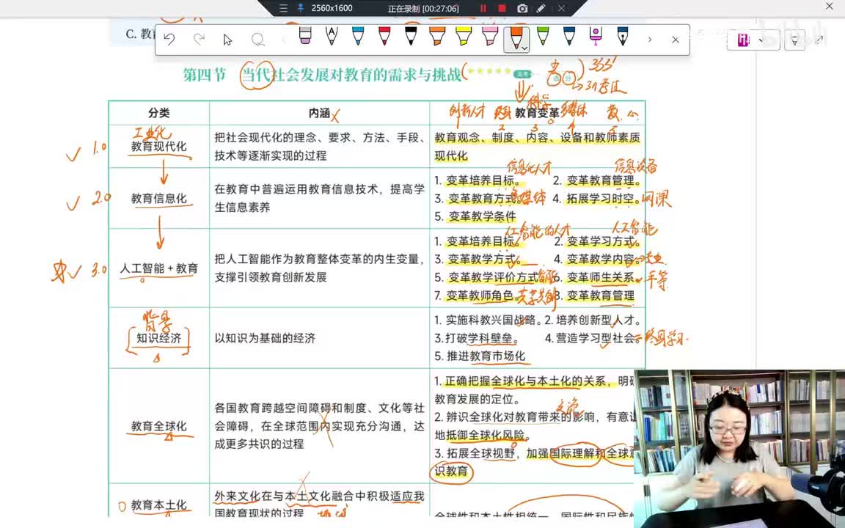The width and height of the screenshot is (845, 528).
Task: Open the recorder hamburger menu
Action: (x=283, y=8)
